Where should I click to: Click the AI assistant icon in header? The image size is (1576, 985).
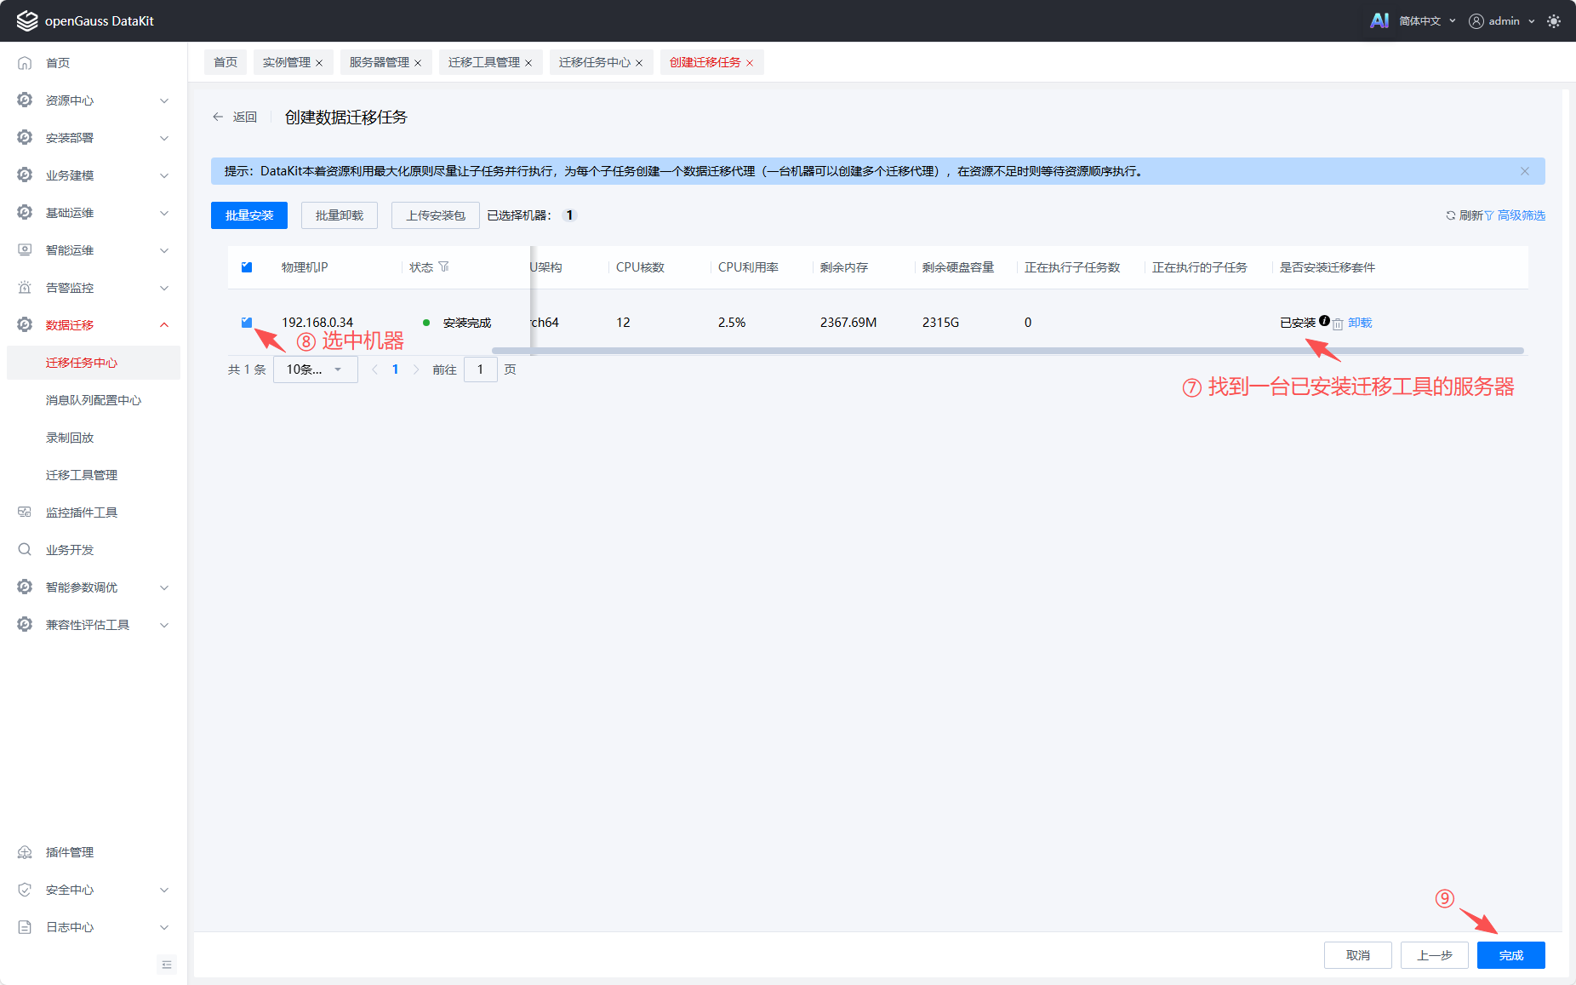click(1379, 20)
